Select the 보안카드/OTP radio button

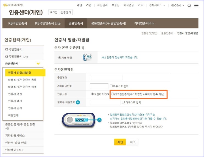tap(92, 94)
